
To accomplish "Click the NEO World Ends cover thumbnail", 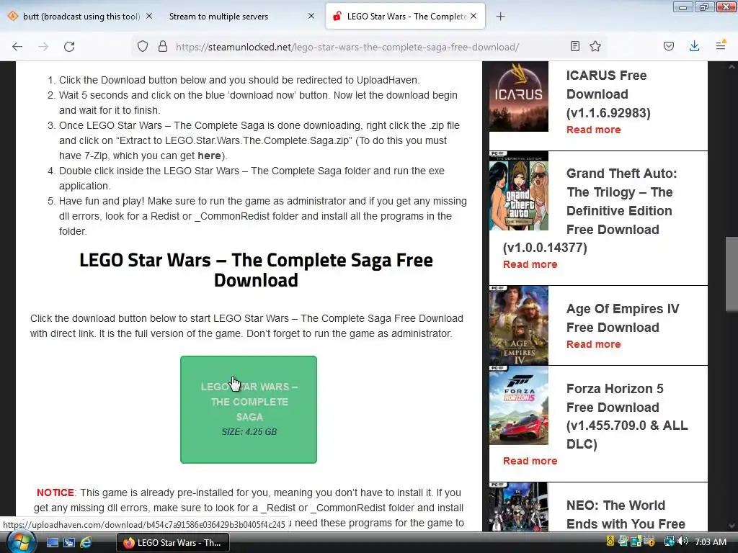I will pos(519,507).
